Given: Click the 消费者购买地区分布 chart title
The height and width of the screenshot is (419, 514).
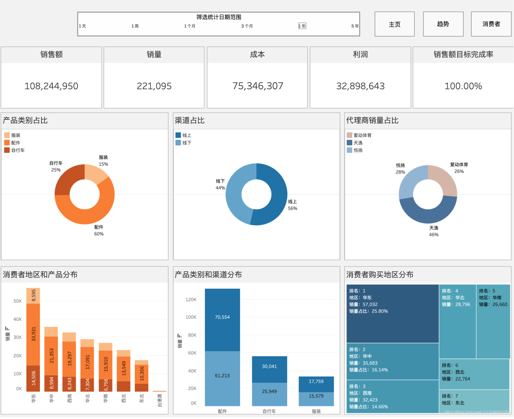Looking at the screenshot, I should 380,275.
